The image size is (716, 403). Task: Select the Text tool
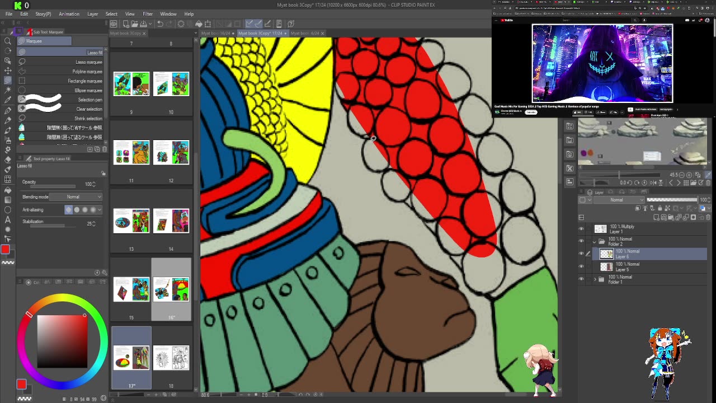click(7, 219)
